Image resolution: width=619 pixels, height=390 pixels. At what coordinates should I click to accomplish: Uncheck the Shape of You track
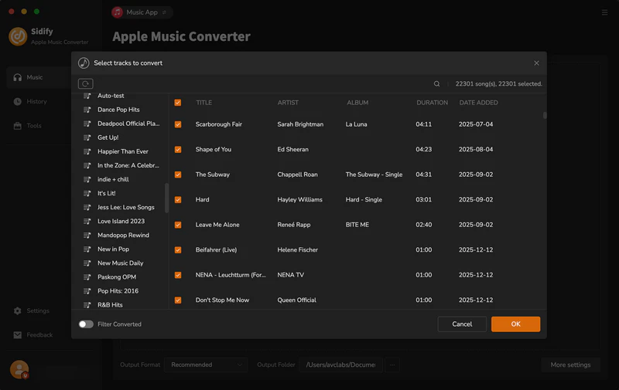pyautogui.click(x=178, y=149)
